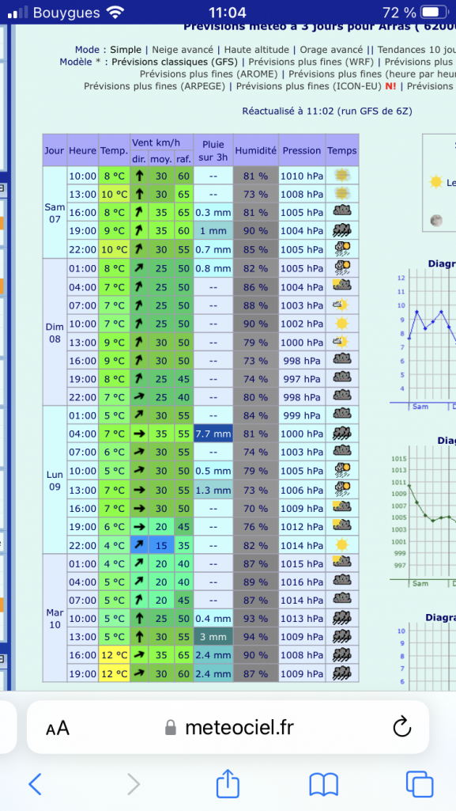456x811 pixels.
Task: Click the Humidité column header
Action: (x=255, y=150)
